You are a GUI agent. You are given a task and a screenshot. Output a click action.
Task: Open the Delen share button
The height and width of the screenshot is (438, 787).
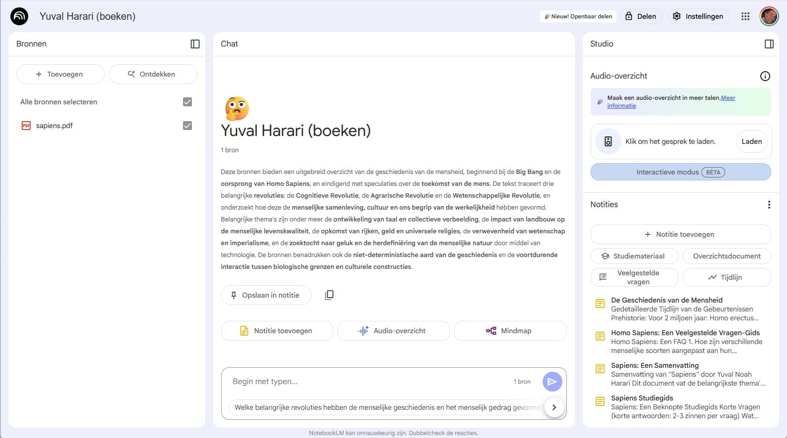point(641,16)
